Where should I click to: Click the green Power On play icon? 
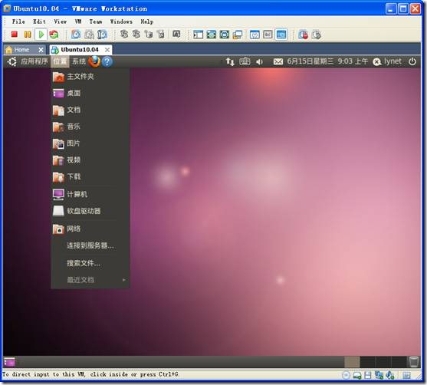coord(41,35)
